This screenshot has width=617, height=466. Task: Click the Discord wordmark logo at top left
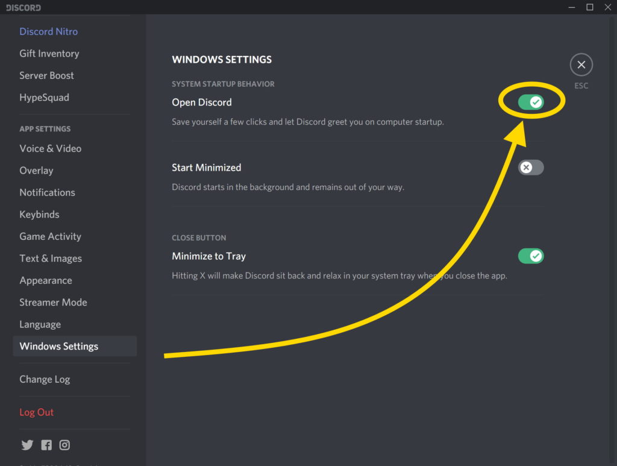click(x=22, y=7)
